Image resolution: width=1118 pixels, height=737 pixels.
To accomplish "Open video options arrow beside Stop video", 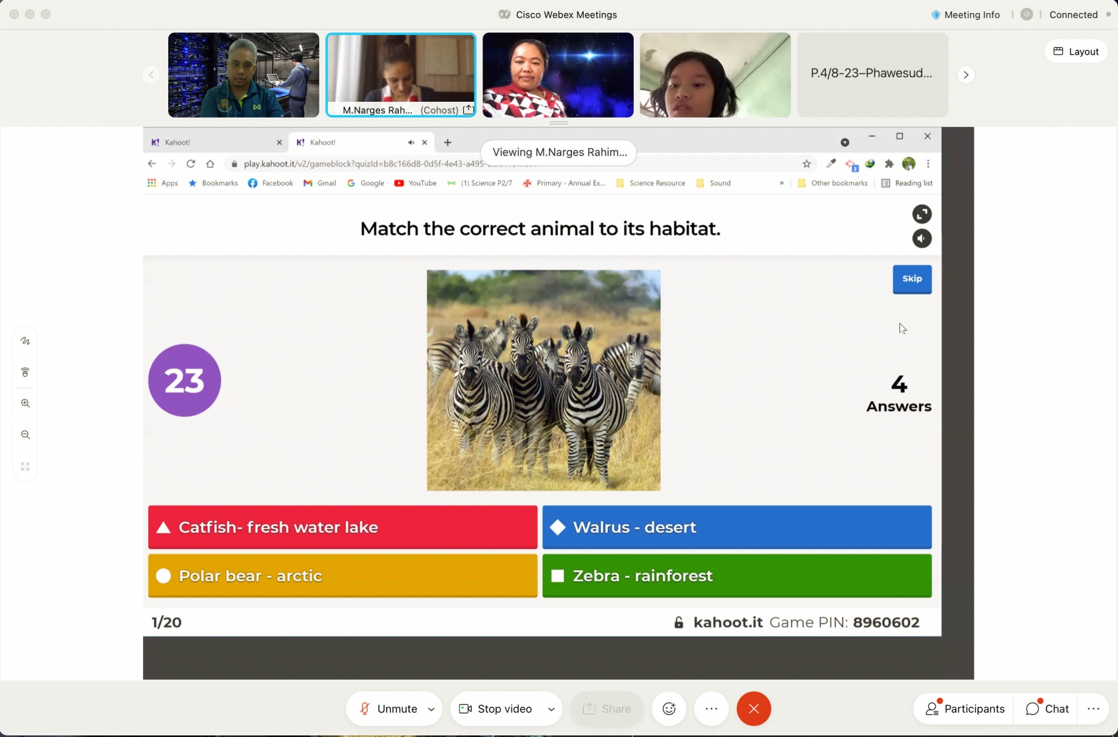I will point(551,709).
